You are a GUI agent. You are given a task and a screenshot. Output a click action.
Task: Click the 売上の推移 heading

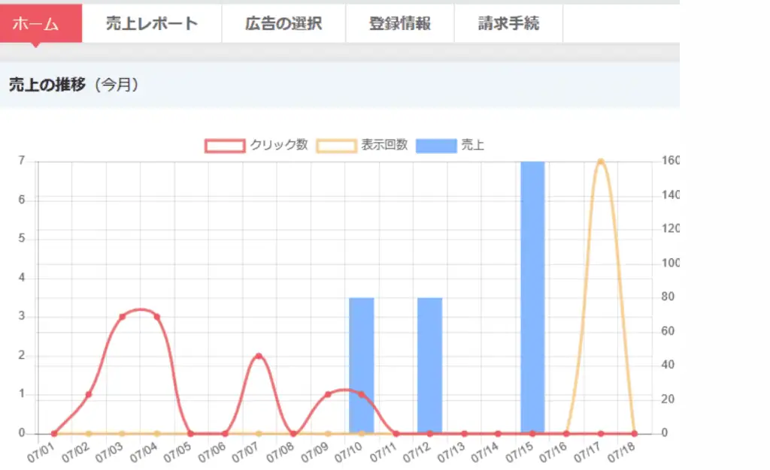click(47, 85)
